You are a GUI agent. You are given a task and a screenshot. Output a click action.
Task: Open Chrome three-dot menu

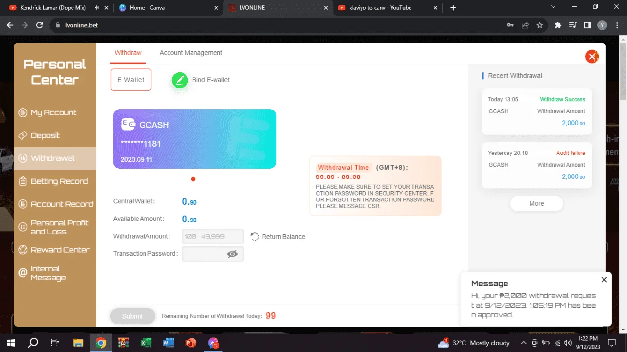(x=617, y=25)
